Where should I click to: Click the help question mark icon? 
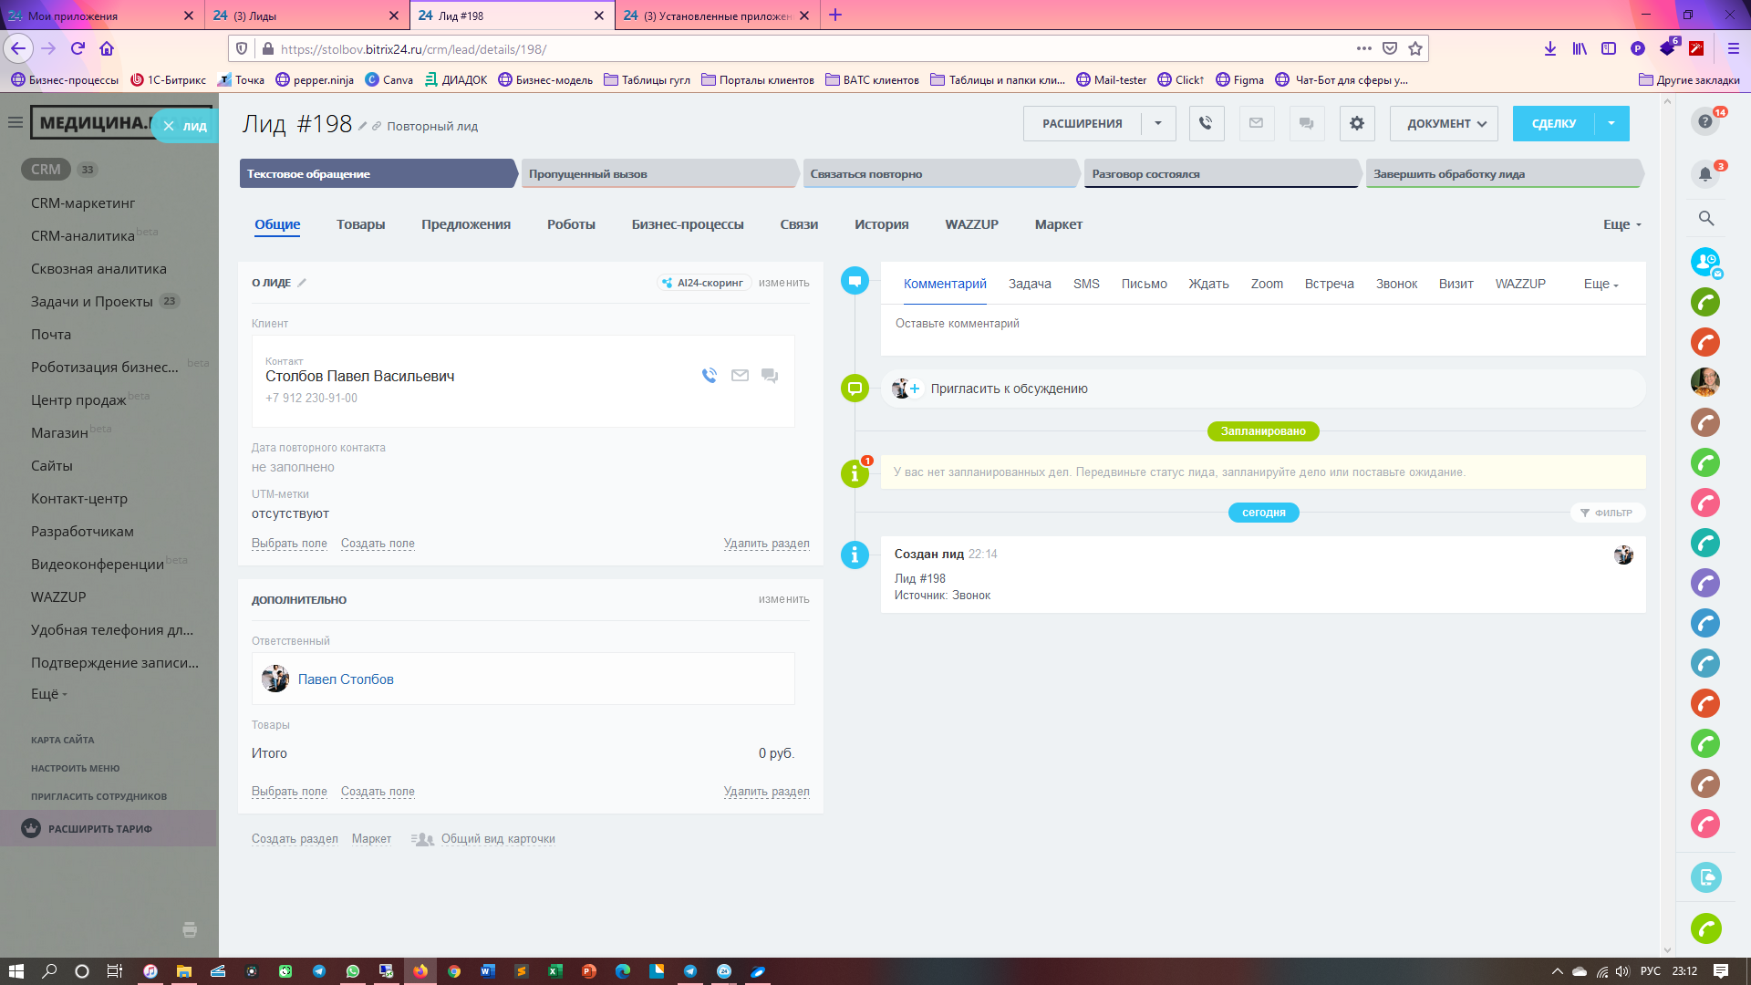(x=1704, y=121)
